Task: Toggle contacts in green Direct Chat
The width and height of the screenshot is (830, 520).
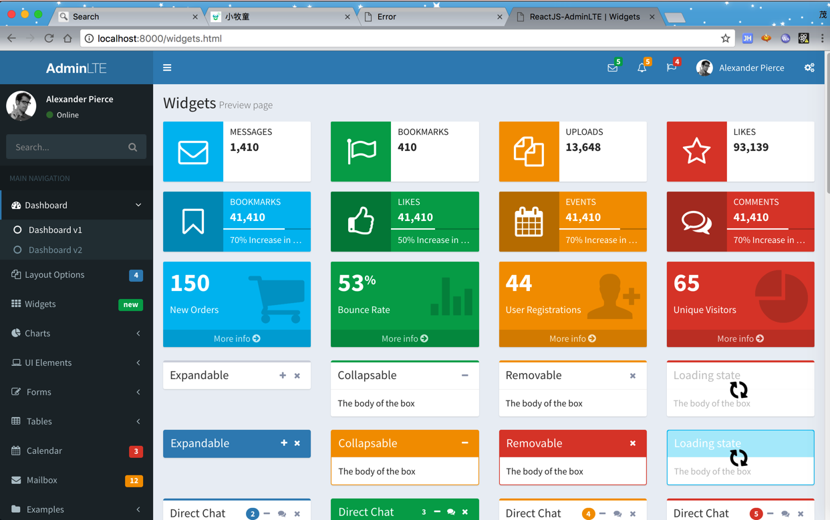Action: (451, 512)
